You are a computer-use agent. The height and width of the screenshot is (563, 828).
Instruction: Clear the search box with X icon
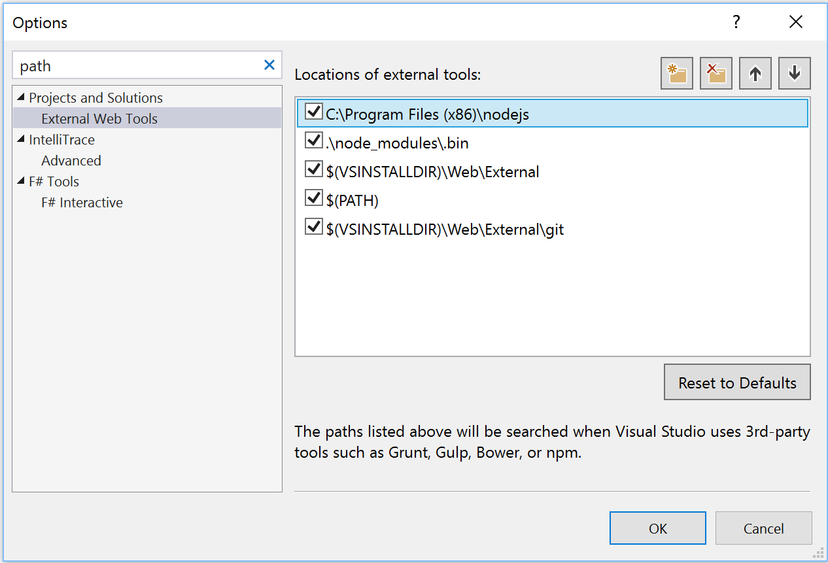point(269,65)
